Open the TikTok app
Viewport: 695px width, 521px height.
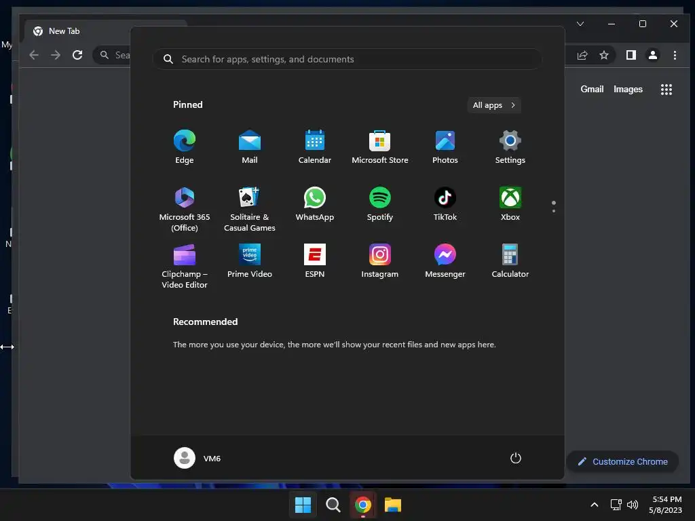(445, 204)
